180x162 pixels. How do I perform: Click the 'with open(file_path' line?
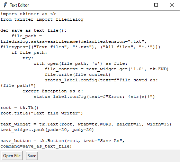[80, 63]
